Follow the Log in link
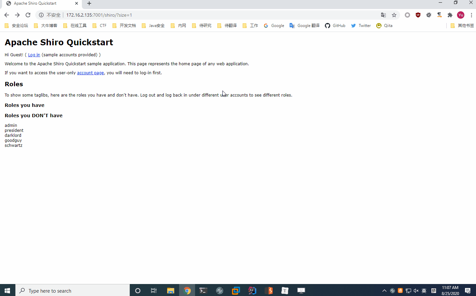This screenshot has width=476, height=296. tap(34, 55)
